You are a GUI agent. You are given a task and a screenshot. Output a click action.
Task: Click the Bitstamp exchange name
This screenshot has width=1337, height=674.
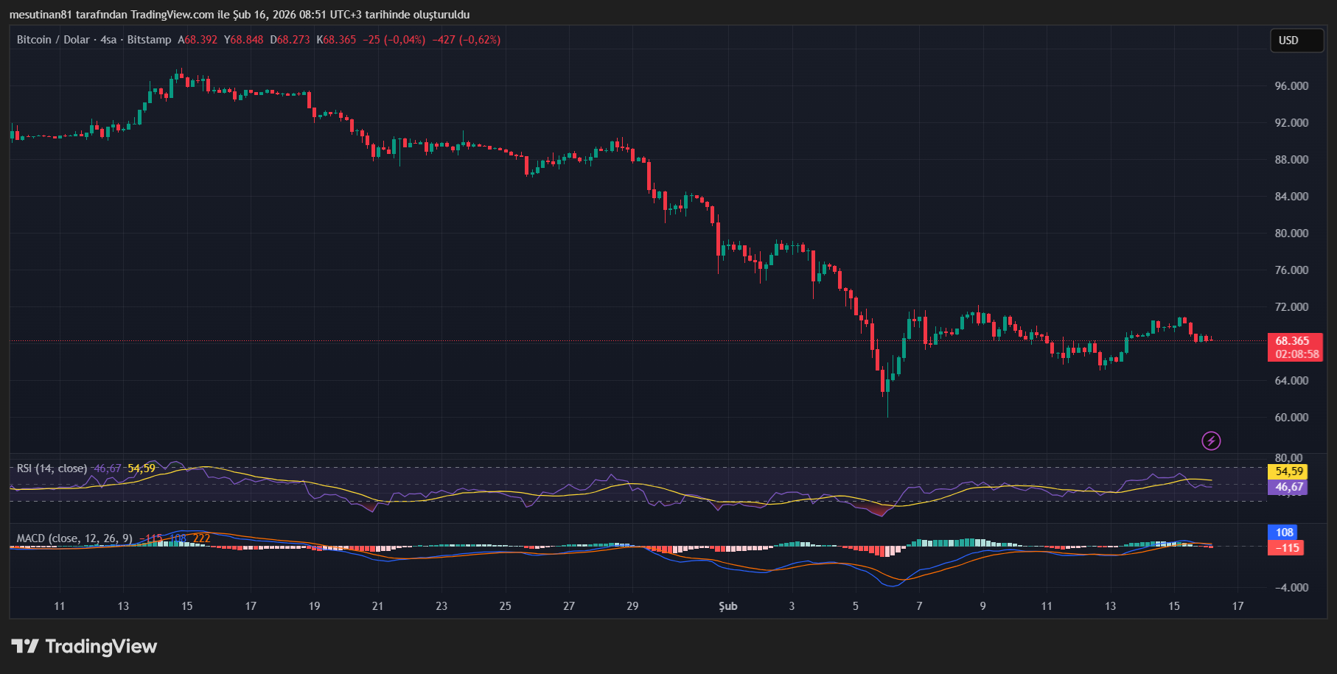click(x=149, y=40)
